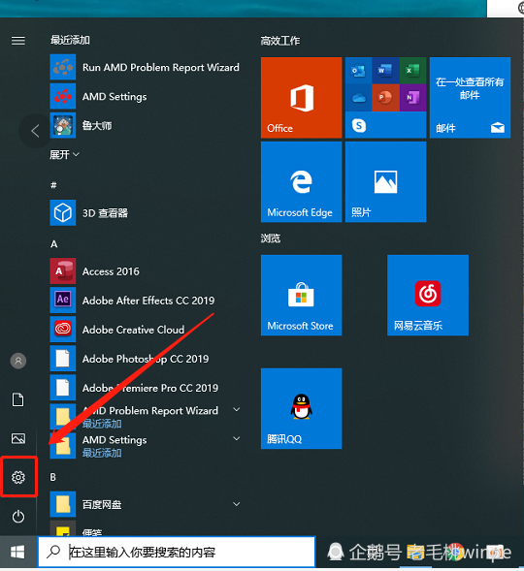
Task: Jump via the B letter header
Action: (53, 477)
